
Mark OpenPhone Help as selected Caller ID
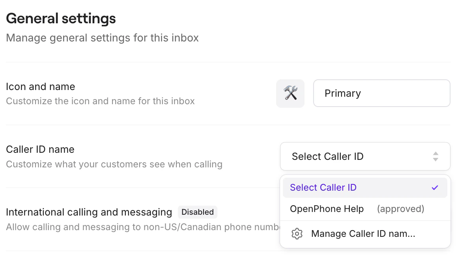[327, 209]
